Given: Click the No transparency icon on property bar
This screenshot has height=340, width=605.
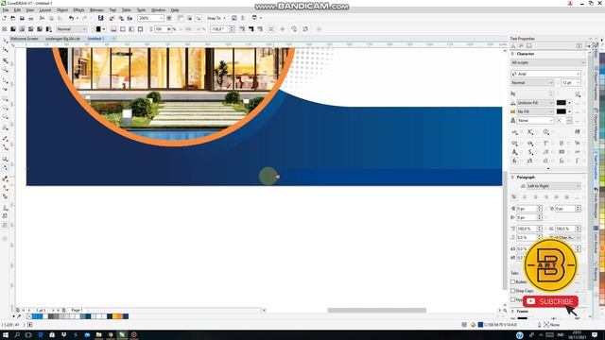Looking at the screenshot, I should click(4, 29).
